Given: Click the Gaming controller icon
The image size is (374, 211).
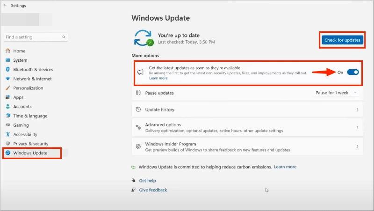Looking at the screenshot, I should point(8,125).
